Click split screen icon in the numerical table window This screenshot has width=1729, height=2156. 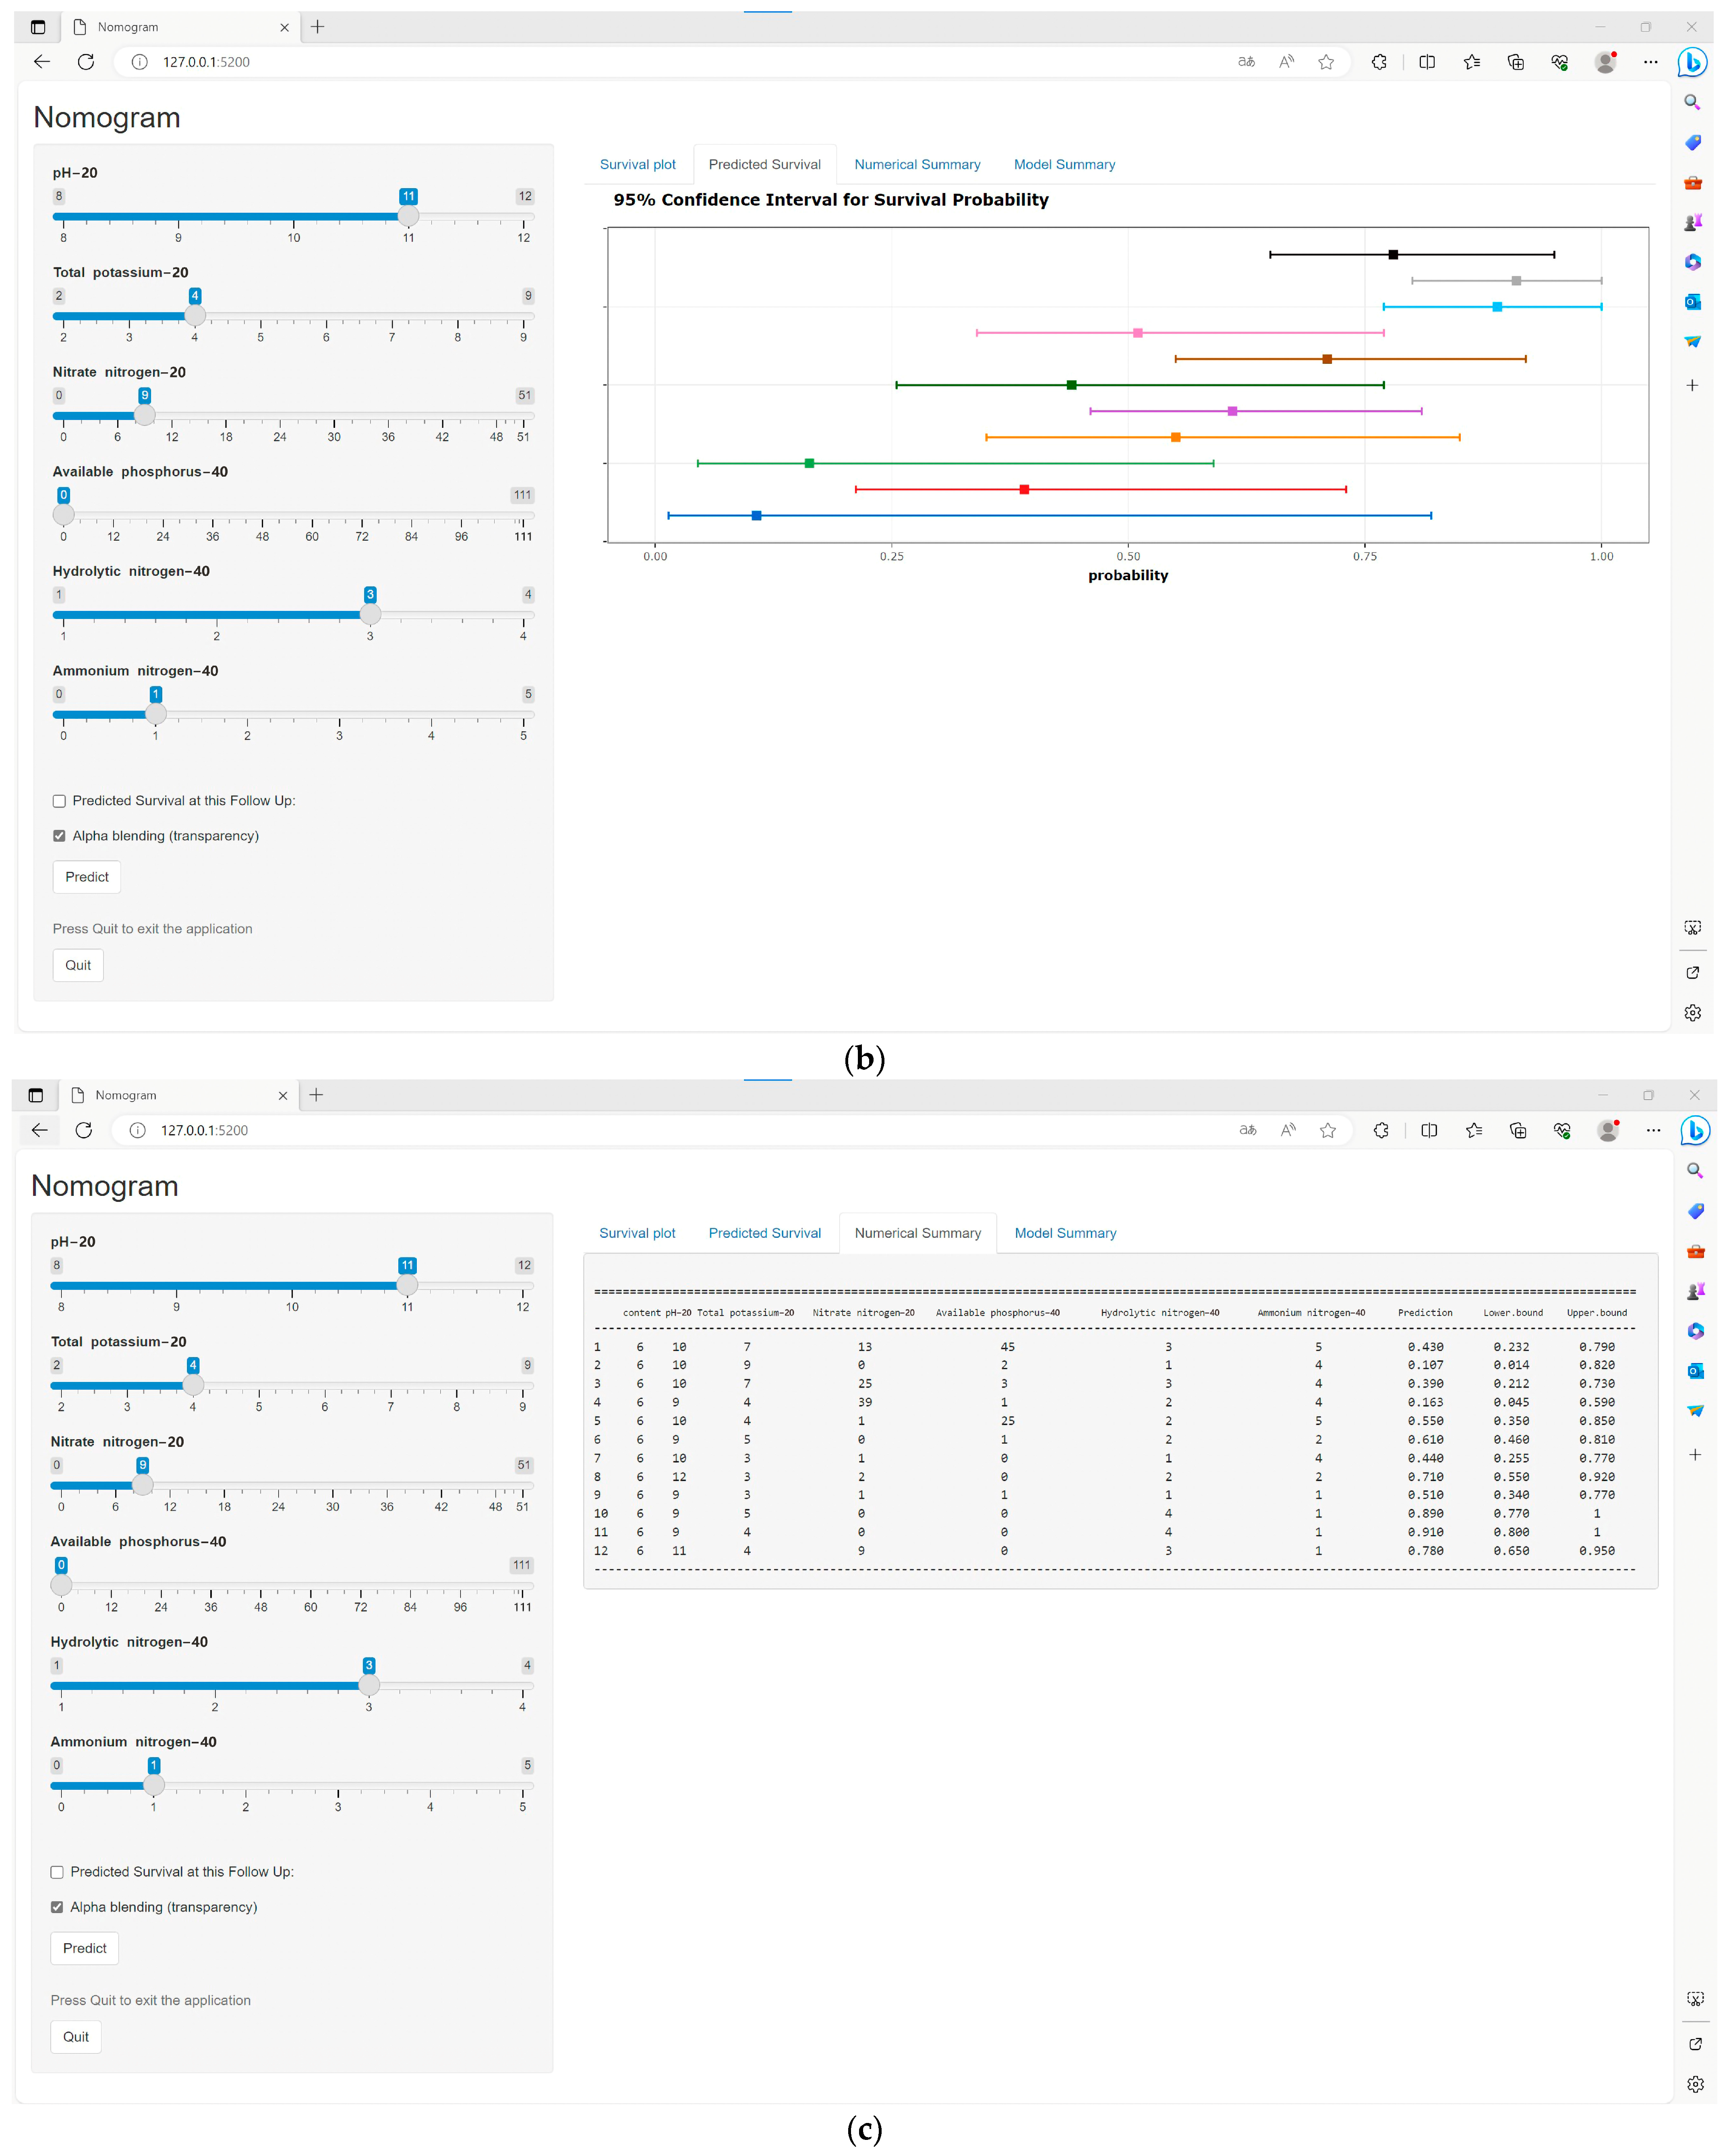pos(1429,1130)
